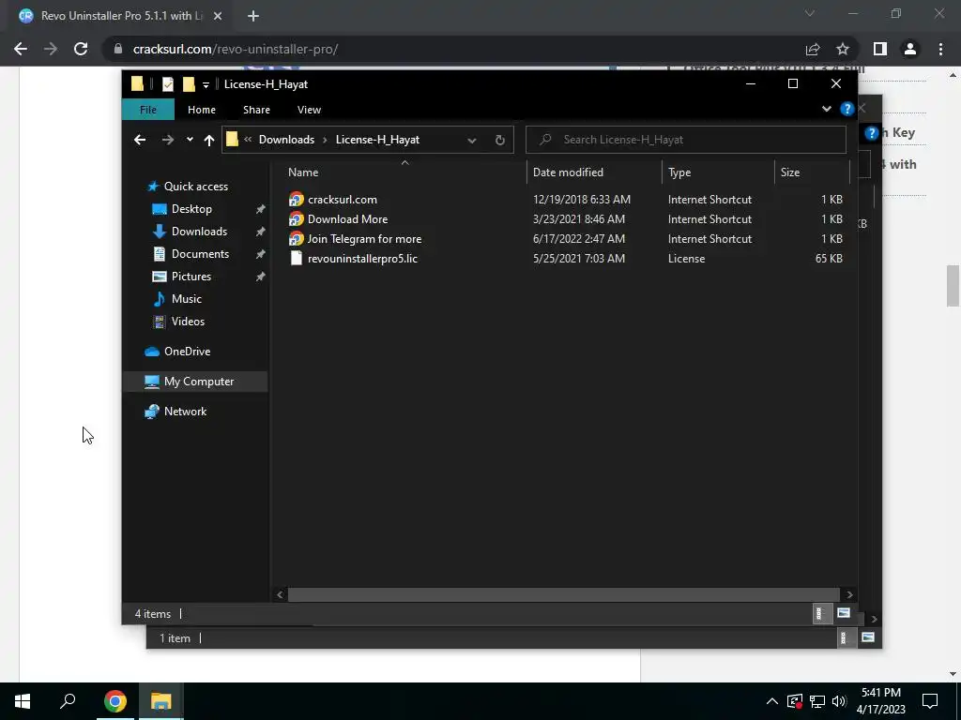961x720 pixels.
Task: Open Chrome profile avatar menu
Action: coord(910,49)
